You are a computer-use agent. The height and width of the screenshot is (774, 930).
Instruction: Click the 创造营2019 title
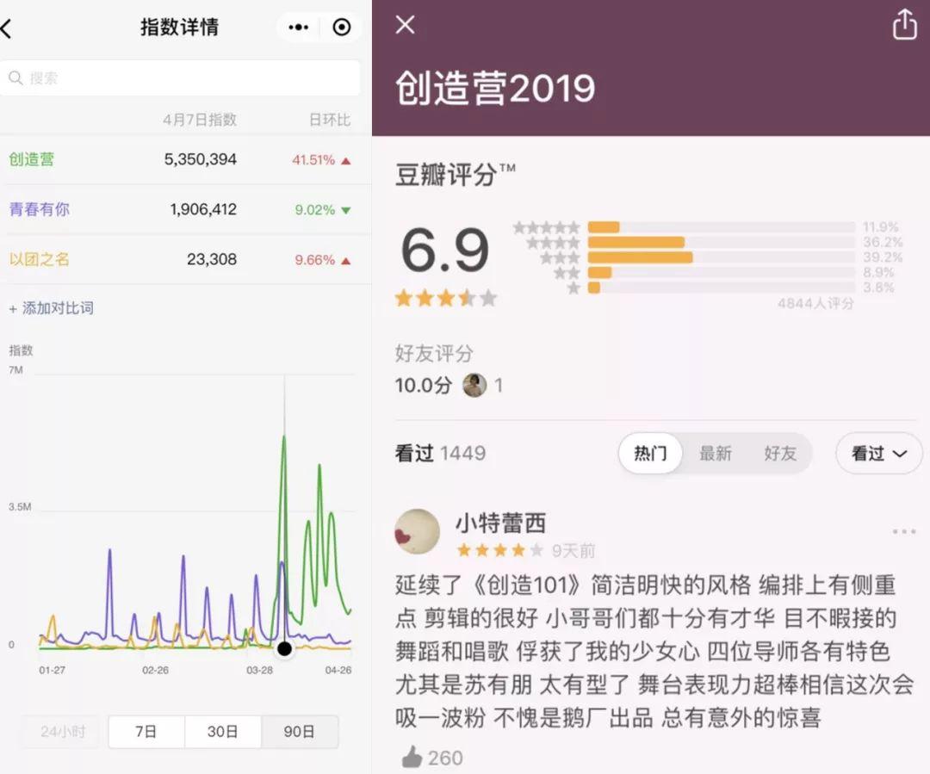click(x=495, y=89)
